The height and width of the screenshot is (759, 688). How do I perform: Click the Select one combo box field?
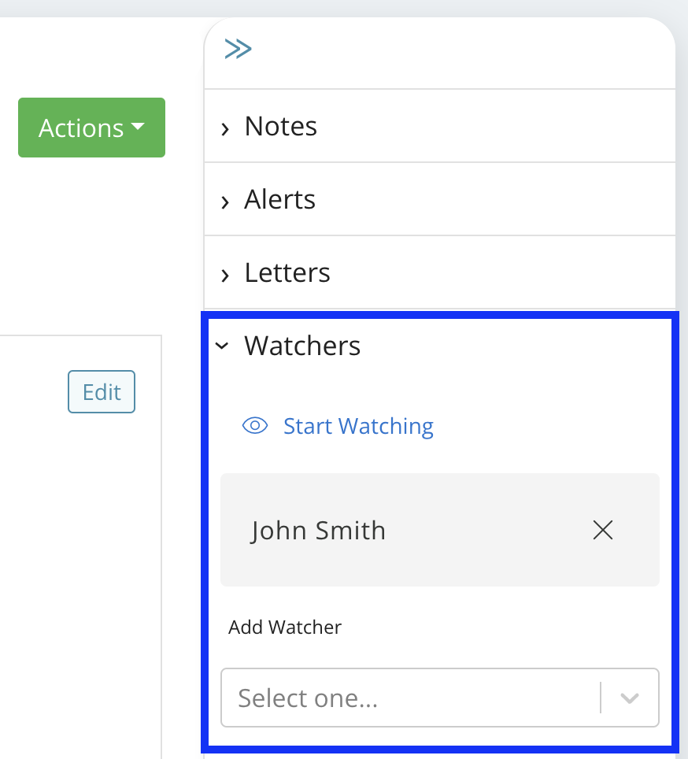coord(394,698)
